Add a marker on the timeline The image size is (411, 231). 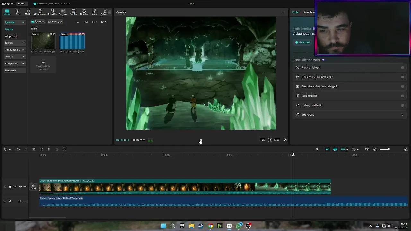pyautogui.click(x=65, y=150)
